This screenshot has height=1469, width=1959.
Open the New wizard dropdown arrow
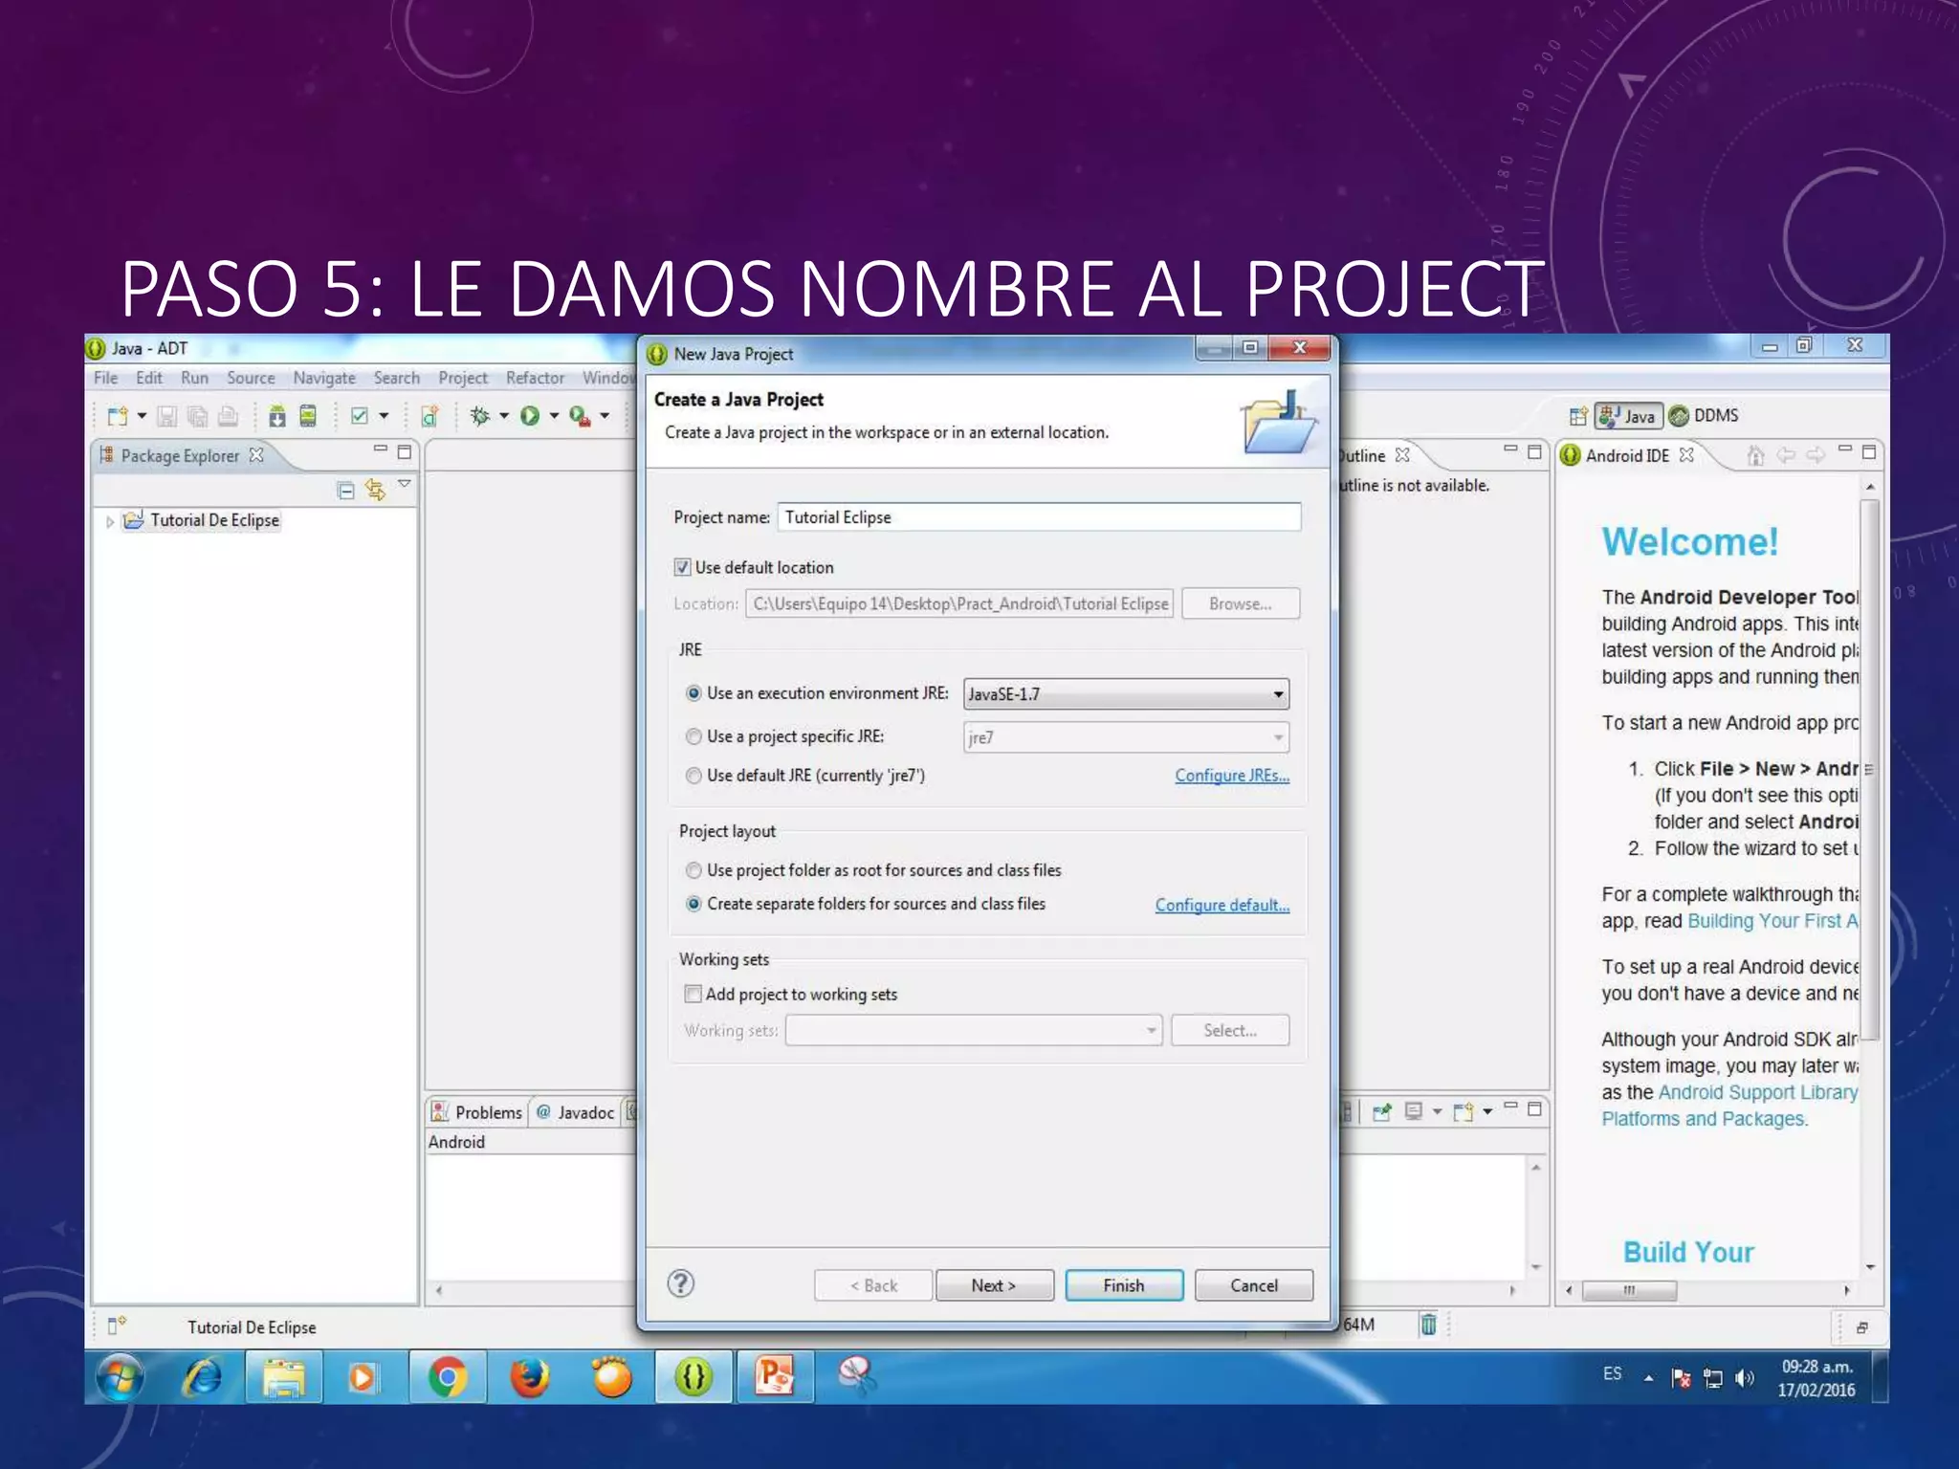[x=142, y=416]
